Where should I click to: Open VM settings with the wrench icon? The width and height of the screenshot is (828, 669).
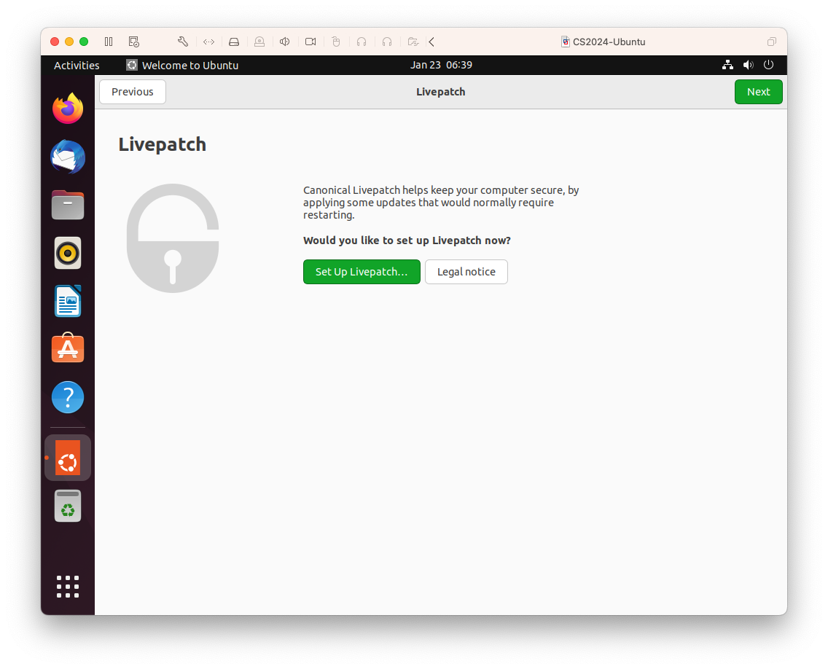pyautogui.click(x=182, y=42)
